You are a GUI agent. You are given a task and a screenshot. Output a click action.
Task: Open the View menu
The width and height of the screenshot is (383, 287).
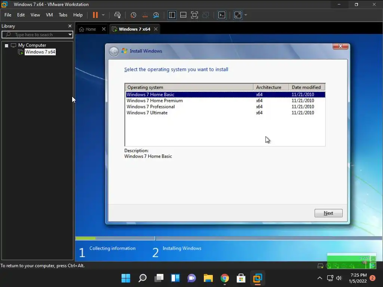(35, 15)
